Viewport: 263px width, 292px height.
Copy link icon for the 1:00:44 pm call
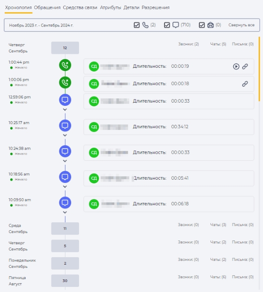[245, 66]
